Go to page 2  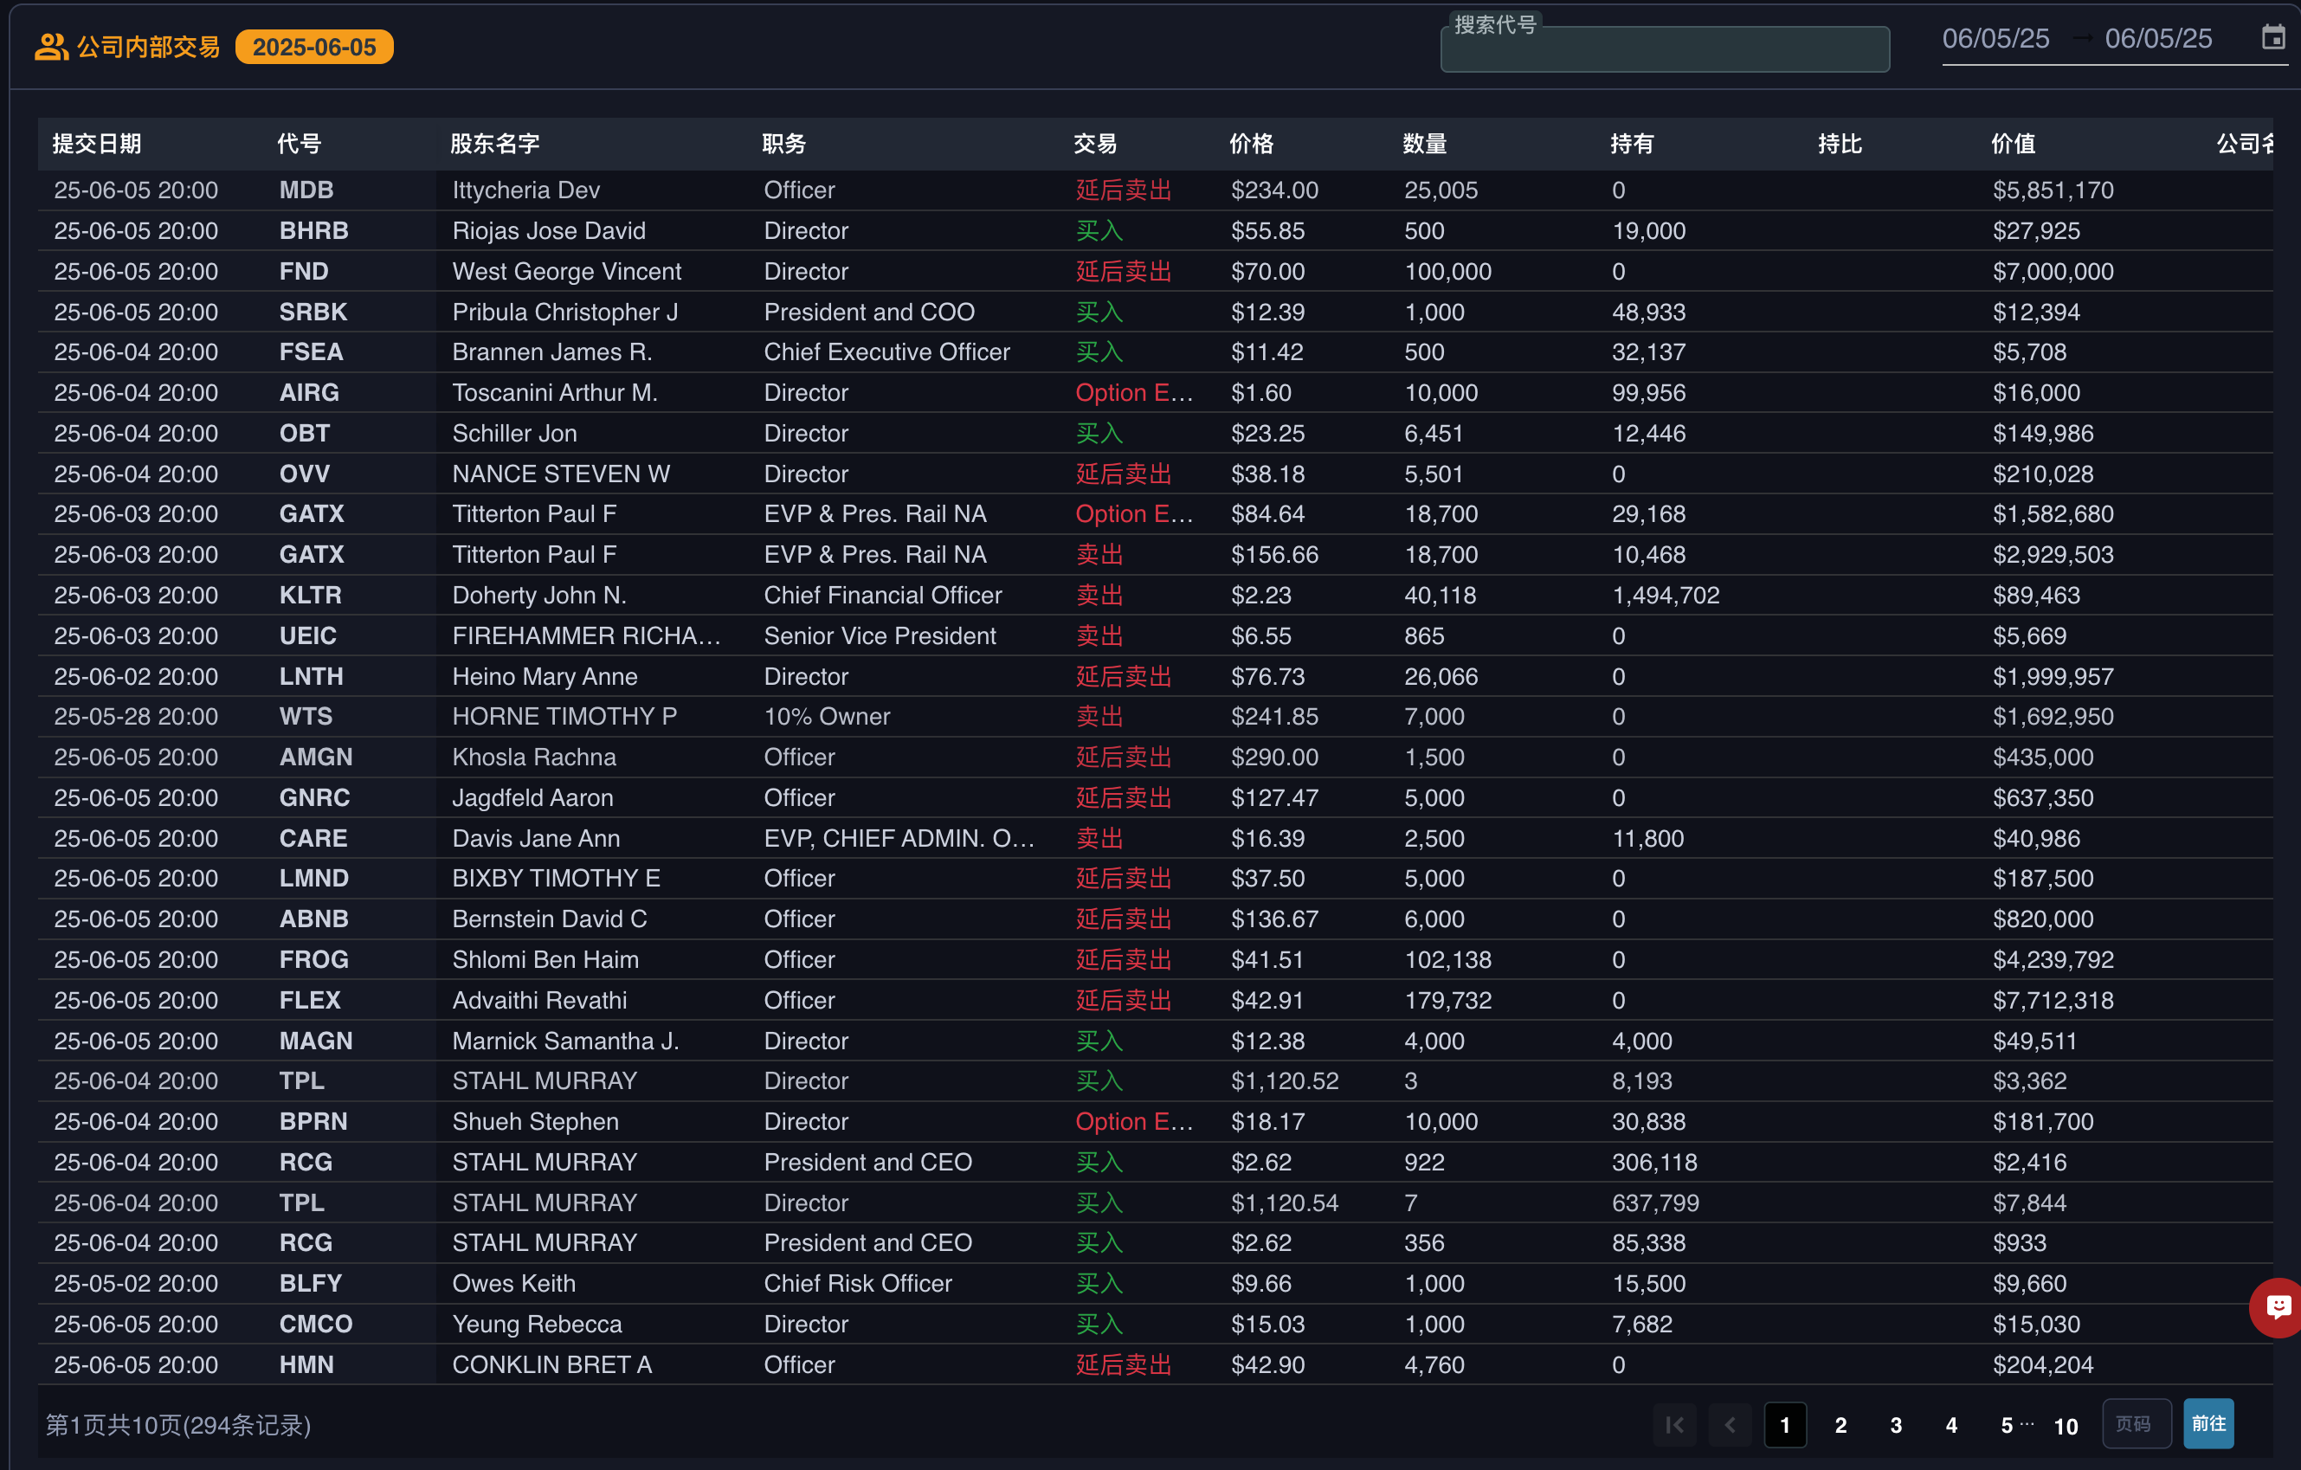coord(1840,1425)
